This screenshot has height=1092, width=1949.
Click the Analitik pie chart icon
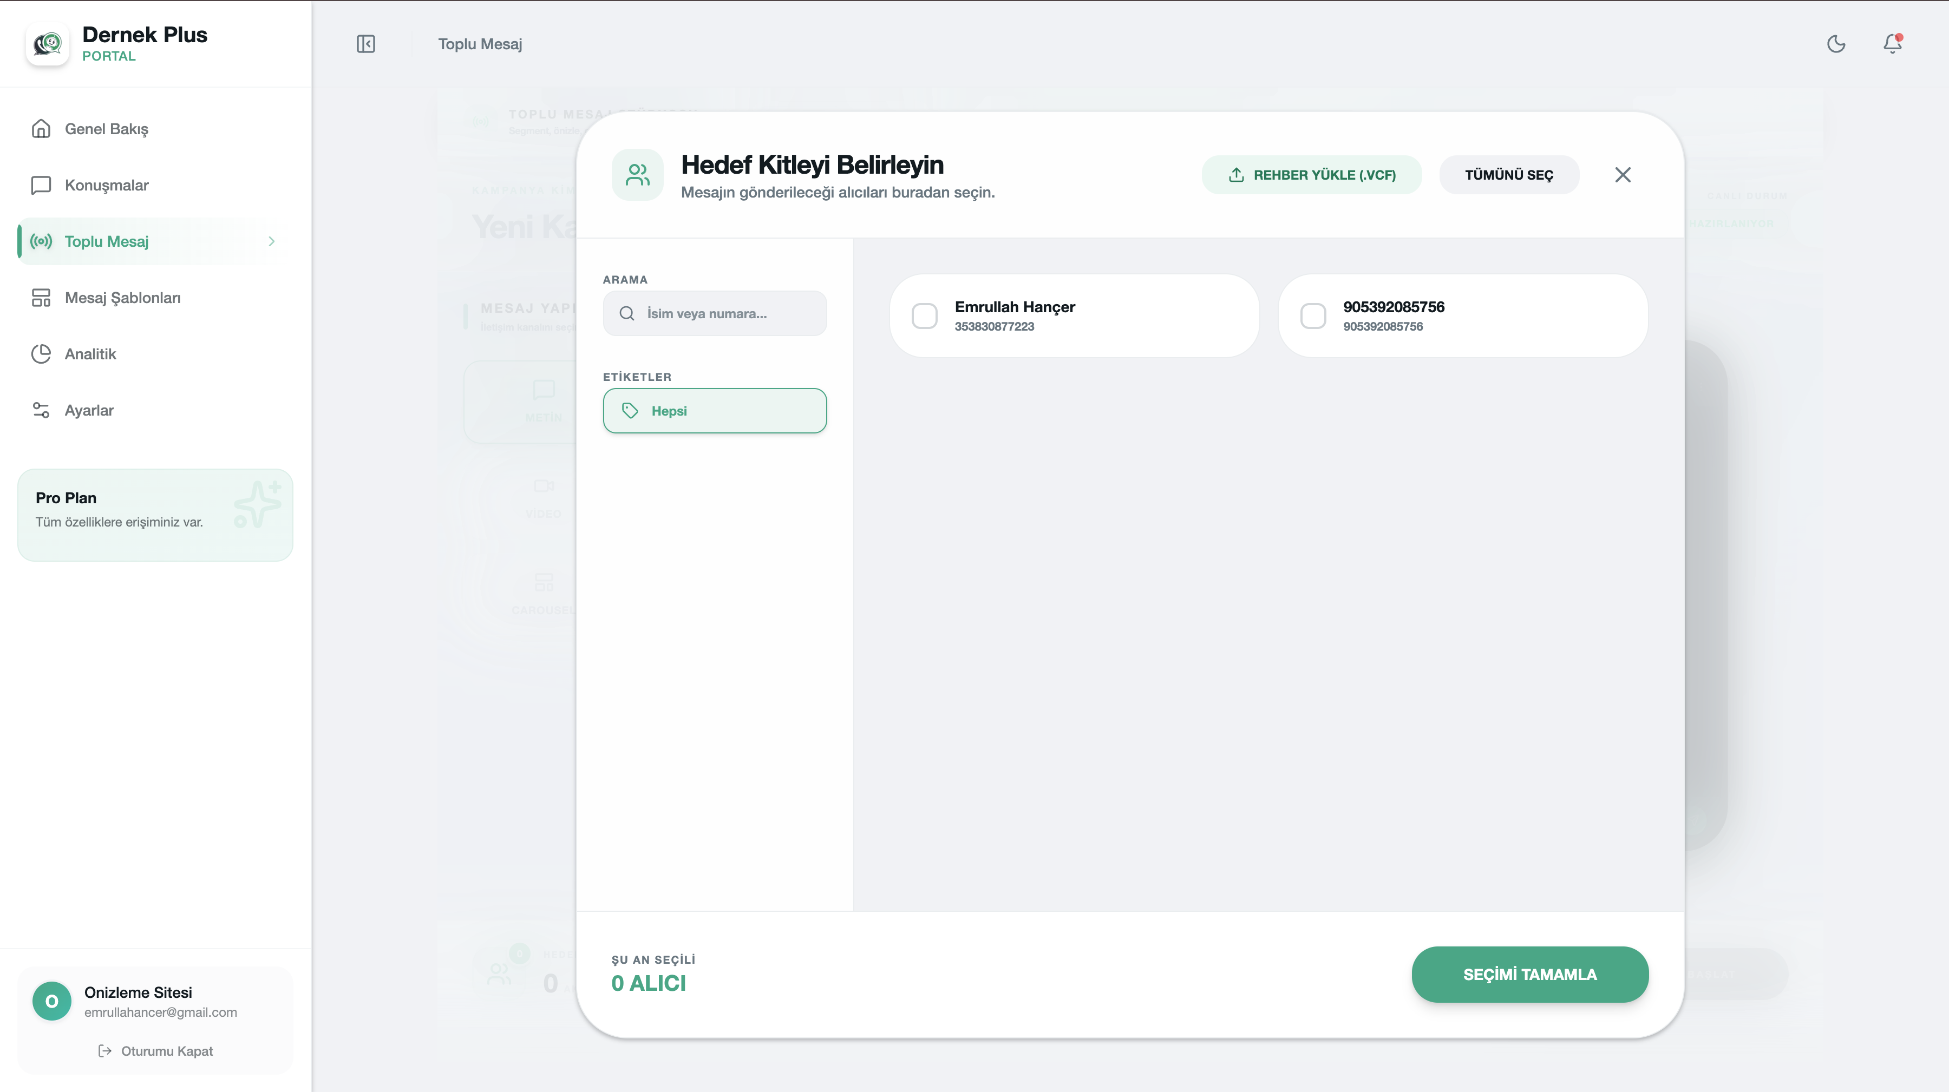[x=41, y=354]
